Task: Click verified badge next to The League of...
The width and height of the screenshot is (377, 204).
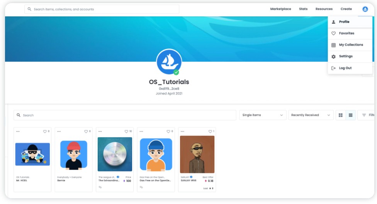Action: tap(118, 177)
